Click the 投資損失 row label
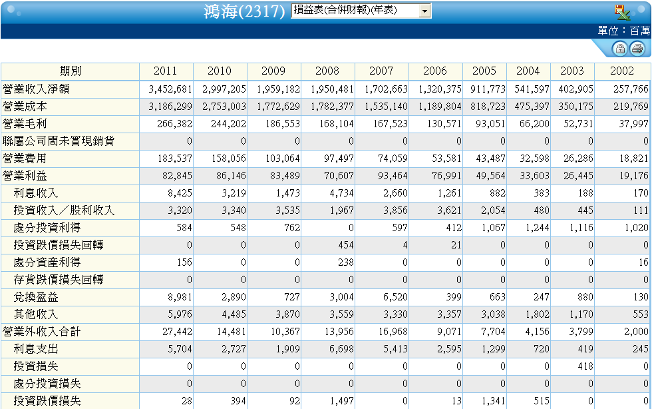Screen dimensions: 652x409 36,366
